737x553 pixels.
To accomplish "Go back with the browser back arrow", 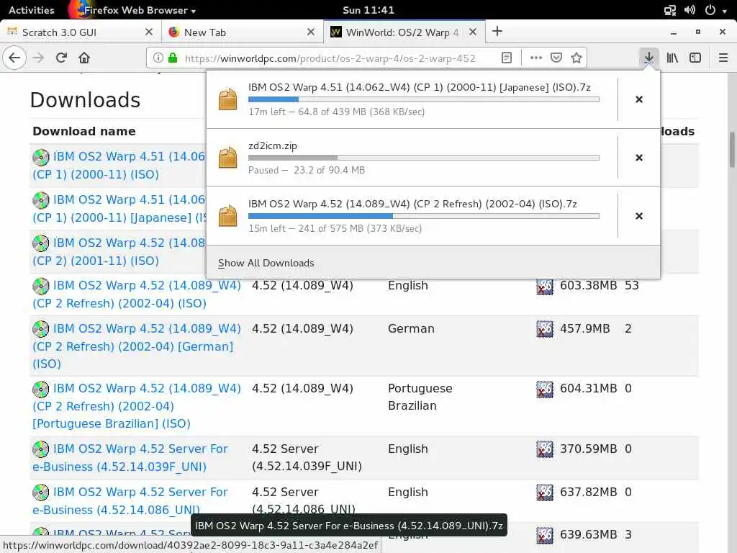I will click(x=14, y=58).
